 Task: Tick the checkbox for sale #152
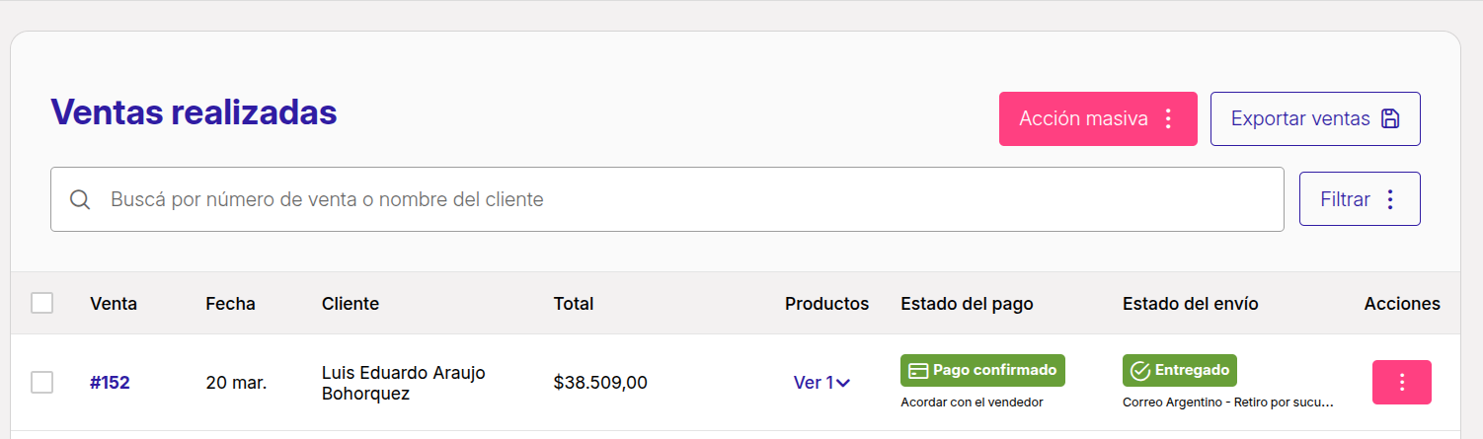[41, 382]
